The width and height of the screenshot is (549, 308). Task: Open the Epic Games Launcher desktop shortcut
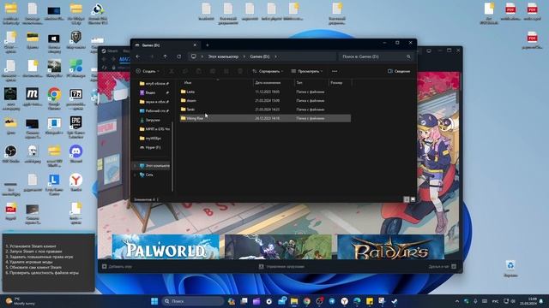(76, 127)
